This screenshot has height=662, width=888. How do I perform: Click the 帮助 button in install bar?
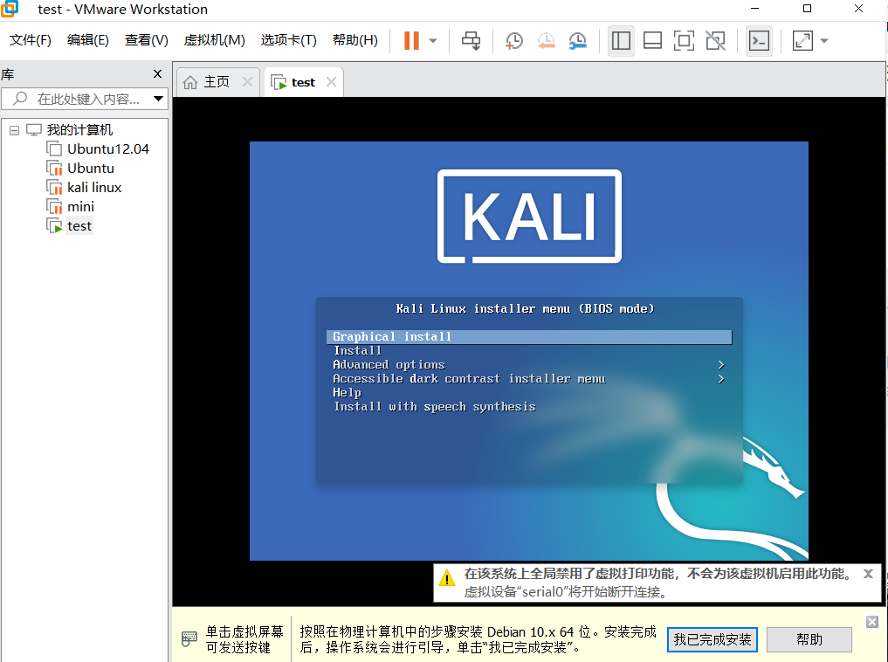(x=809, y=640)
